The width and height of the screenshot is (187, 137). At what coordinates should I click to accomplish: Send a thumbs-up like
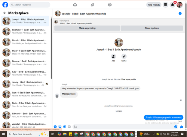click(181, 127)
